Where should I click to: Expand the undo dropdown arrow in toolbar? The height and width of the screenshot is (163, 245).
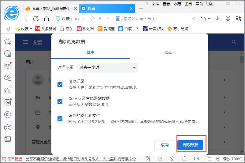pyautogui.click(x=209, y=19)
